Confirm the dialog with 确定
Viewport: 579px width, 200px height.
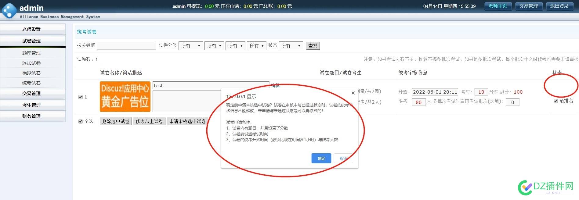click(321, 158)
